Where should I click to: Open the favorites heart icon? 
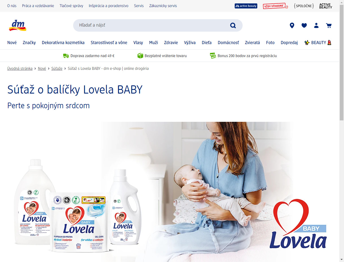click(x=304, y=25)
